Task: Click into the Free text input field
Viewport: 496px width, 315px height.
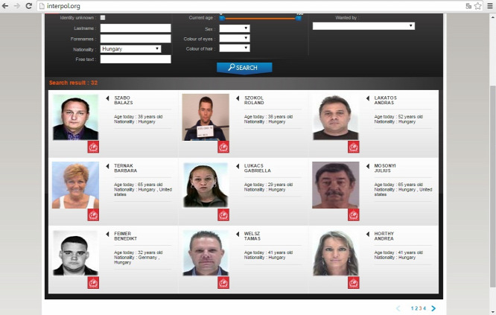Action: pyautogui.click(x=136, y=59)
